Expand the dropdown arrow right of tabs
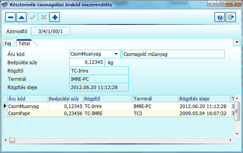 pos(237,42)
